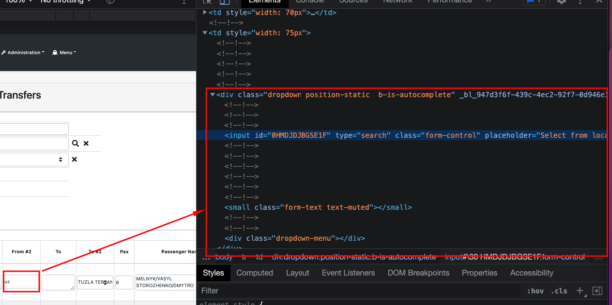The height and width of the screenshot is (305, 612).
Task: Select the Inspect element tool in DevTools
Action: pyautogui.click(x=207, y=2)
